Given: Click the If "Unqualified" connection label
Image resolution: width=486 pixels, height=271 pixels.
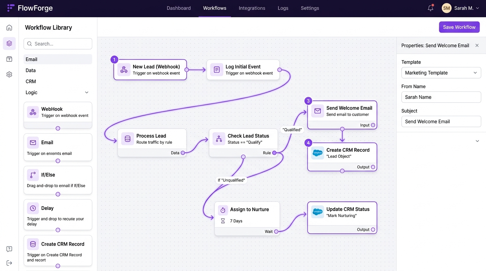Looking at the screenshot, I should (231, 180).
